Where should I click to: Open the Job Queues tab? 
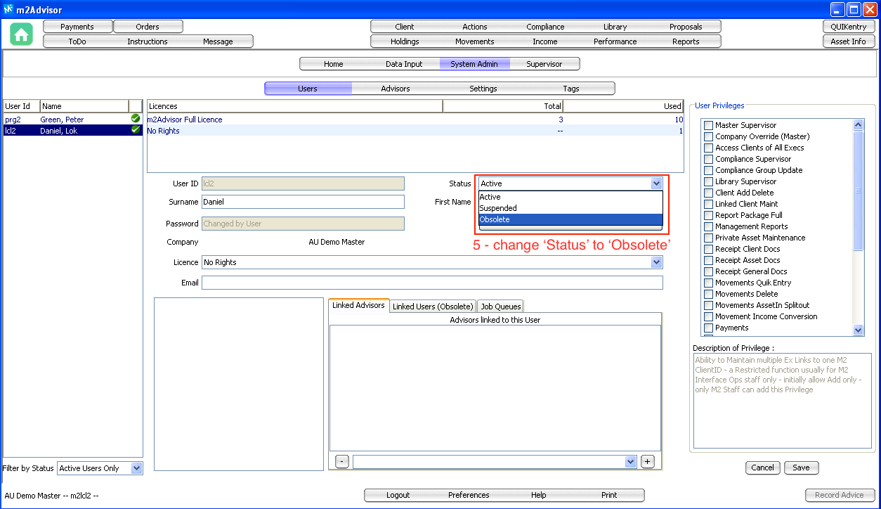pyautogui.click(x=500, y=307)
